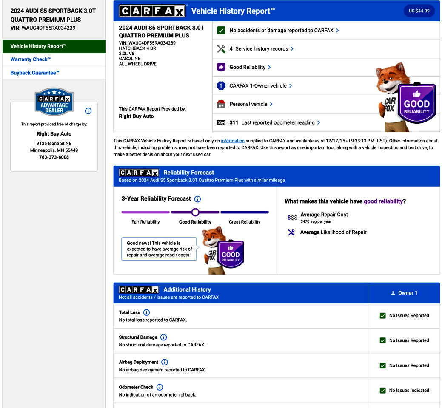442x408 pixels.
Task: Follow the 'information' hyperlink in the disclaimer
Action: (x=233, y=141)
